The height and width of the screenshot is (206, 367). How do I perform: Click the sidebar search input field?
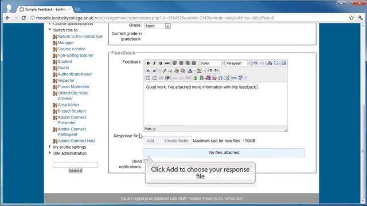point(75,165)
